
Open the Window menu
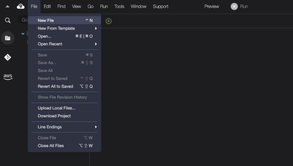coord(139,6)
